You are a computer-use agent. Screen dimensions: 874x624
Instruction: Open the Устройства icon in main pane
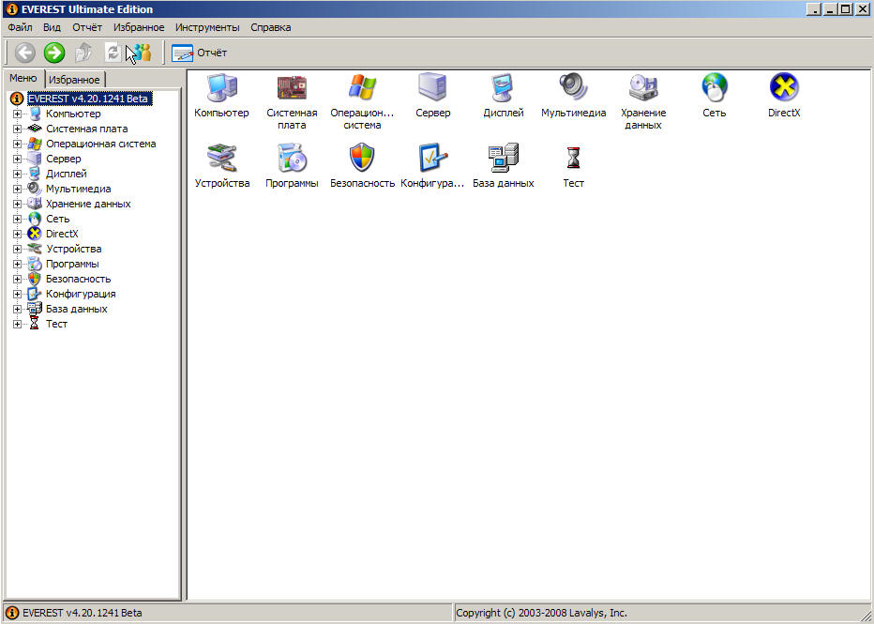(222, 158)
